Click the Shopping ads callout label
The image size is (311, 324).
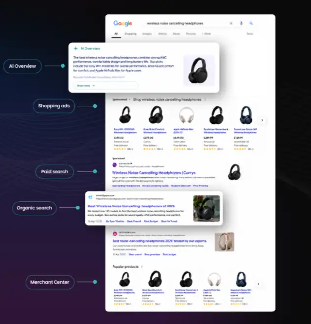pyautogui.click(x=54, y=106)
